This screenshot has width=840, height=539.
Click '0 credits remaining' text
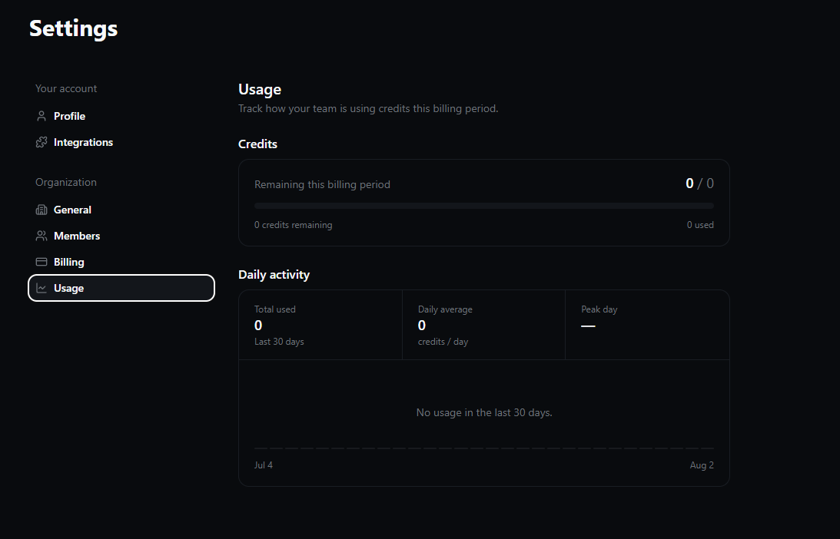coord(293,225)
